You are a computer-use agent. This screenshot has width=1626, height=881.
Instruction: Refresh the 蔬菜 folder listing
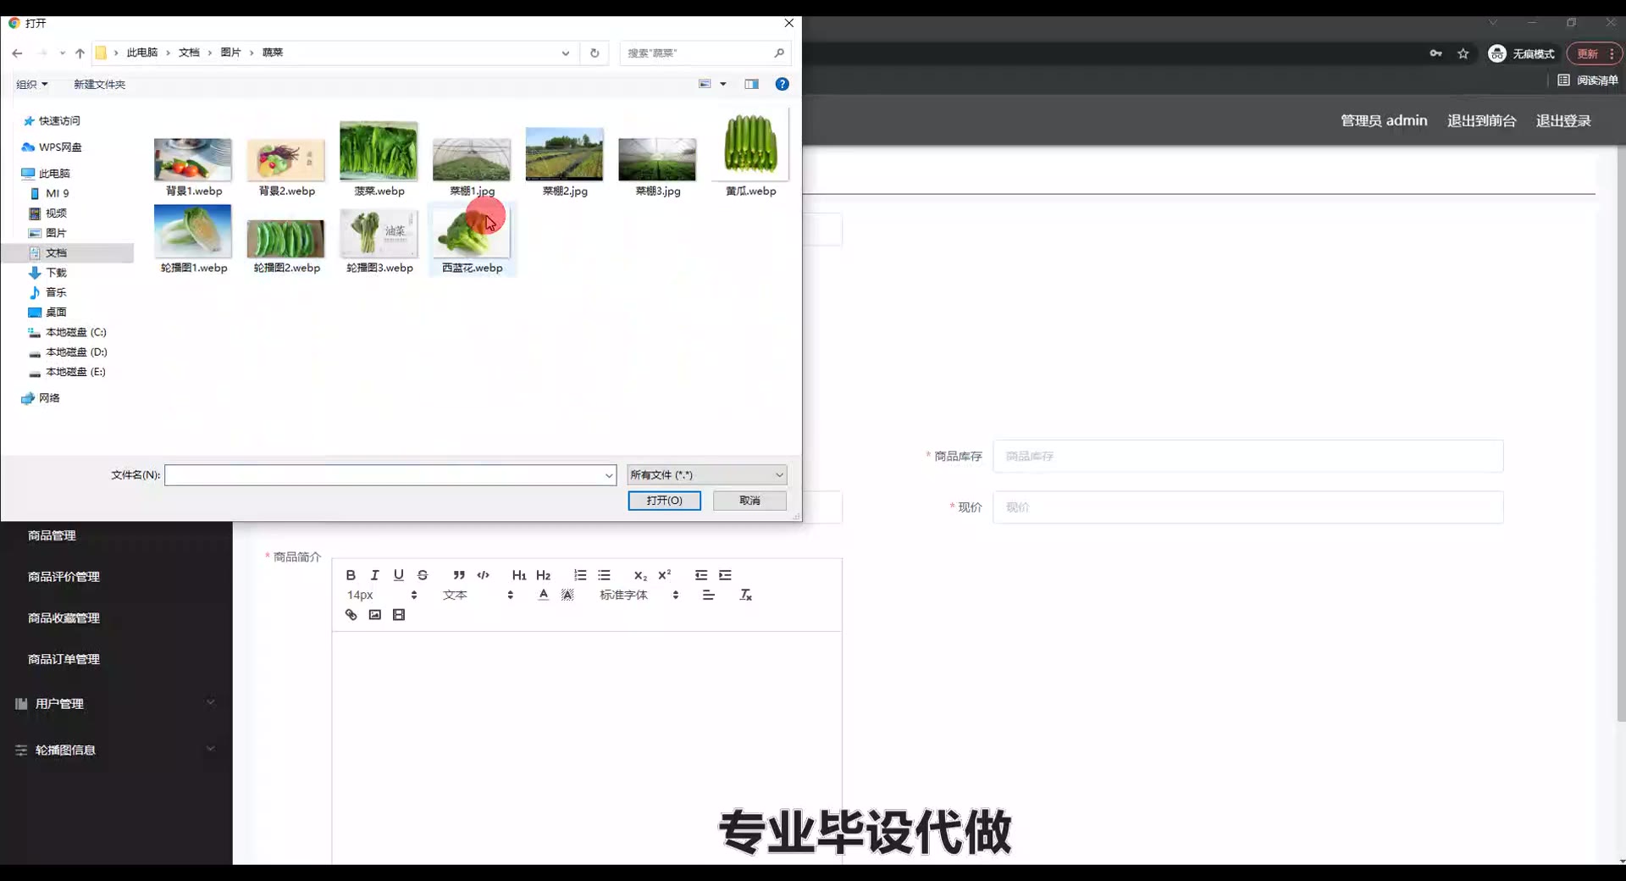595,53
